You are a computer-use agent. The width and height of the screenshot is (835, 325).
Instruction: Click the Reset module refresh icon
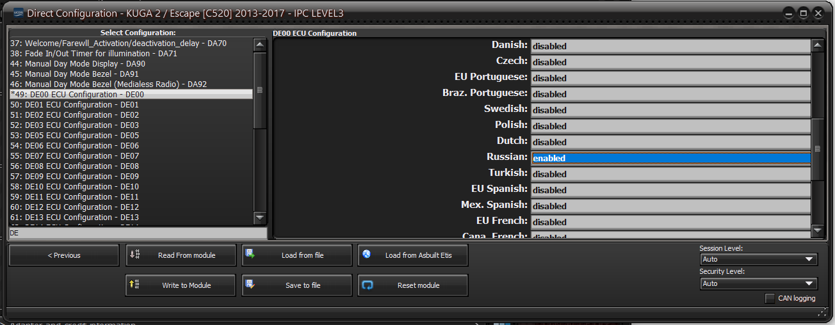point(367,285)
